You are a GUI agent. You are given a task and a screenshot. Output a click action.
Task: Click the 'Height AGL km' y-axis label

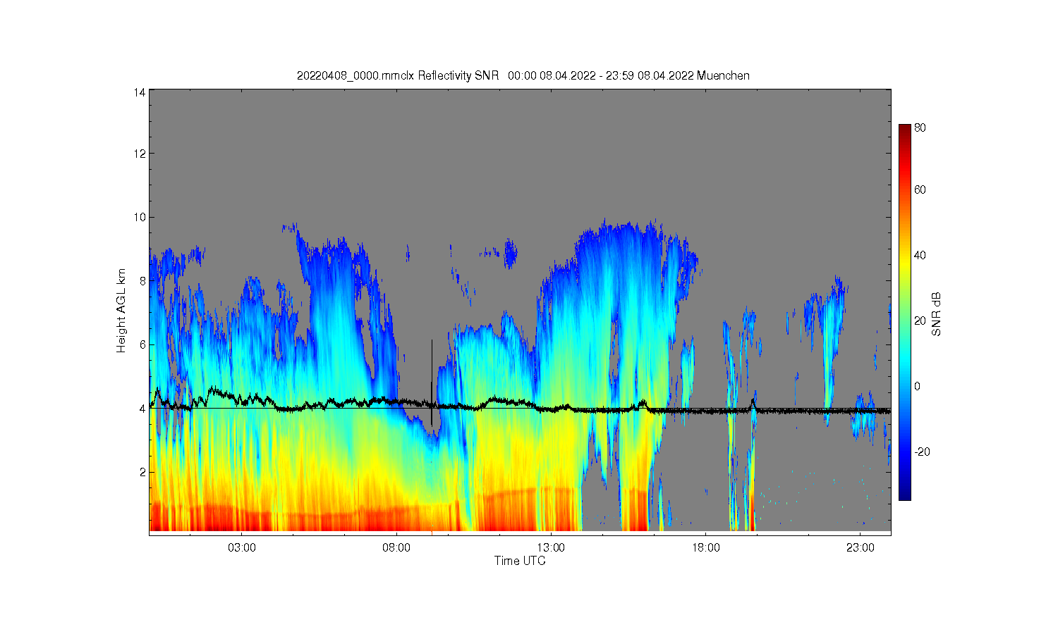pos(121,311)
